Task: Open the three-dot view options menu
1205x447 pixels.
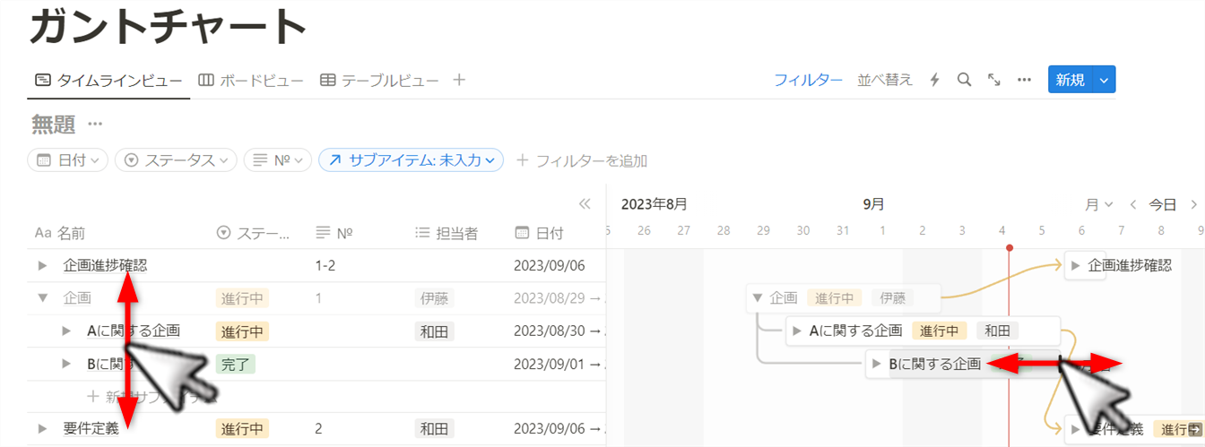Action: [1024, 80]
